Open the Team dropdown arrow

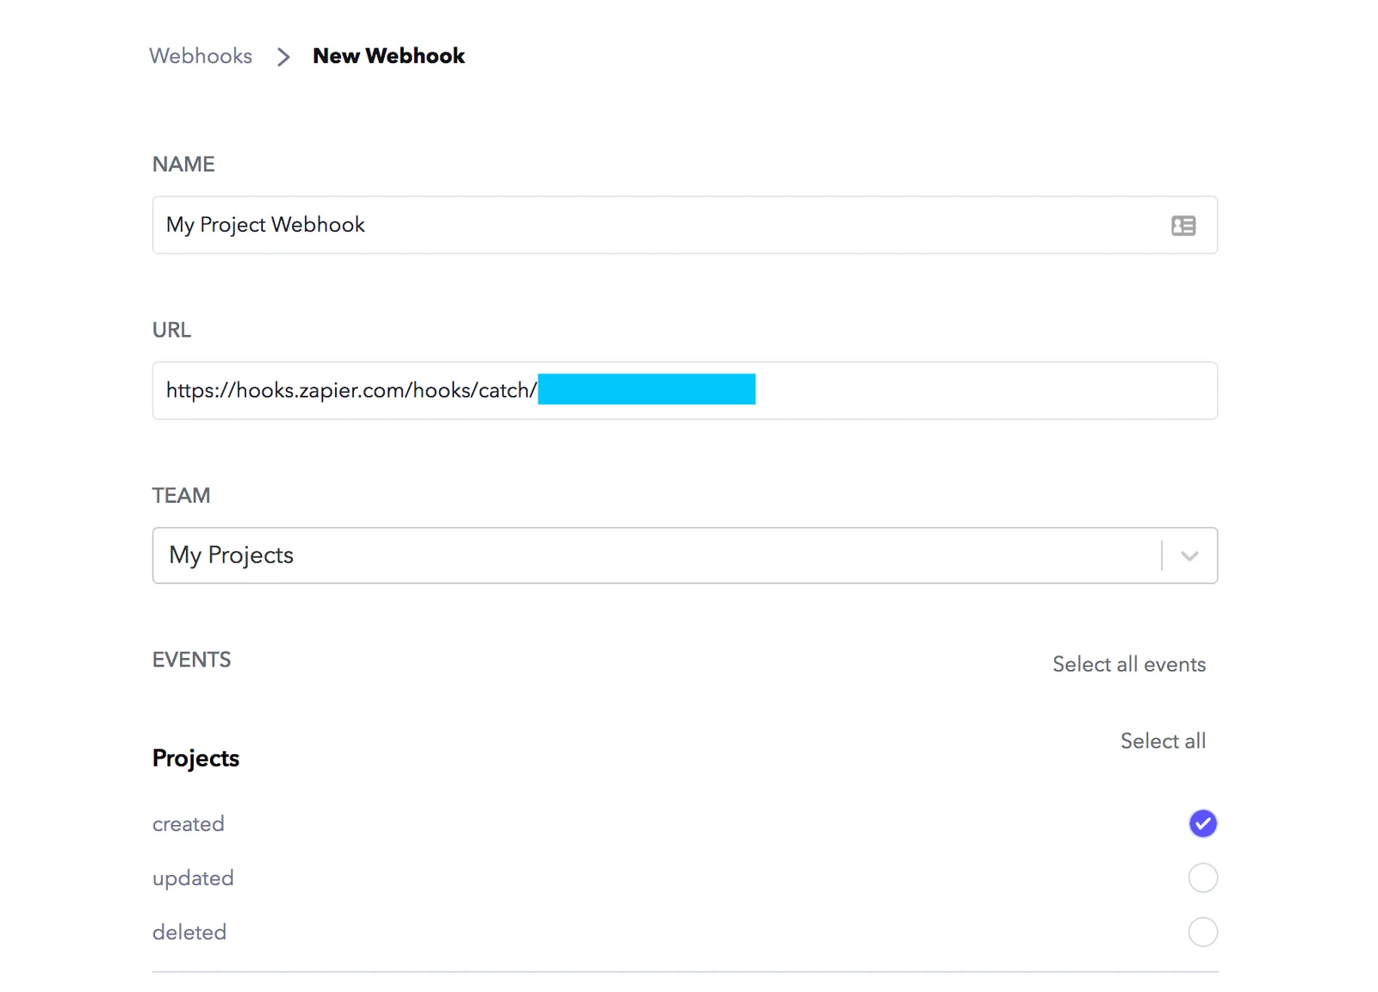pos(1189,556)
